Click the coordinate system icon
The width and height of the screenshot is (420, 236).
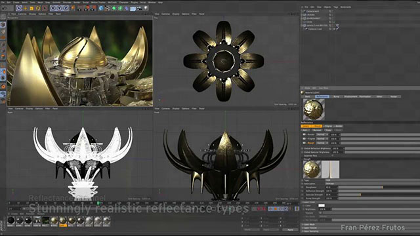click(73, 9)
